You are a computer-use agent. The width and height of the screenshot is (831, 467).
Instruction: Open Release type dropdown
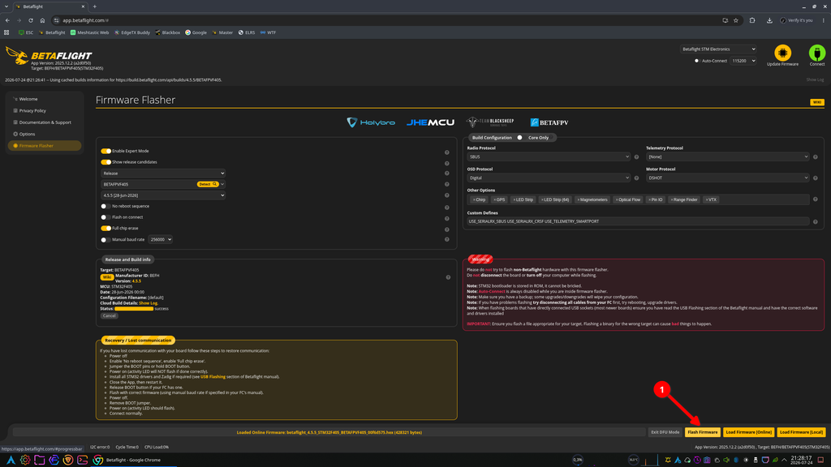click(x=163, y=174)
